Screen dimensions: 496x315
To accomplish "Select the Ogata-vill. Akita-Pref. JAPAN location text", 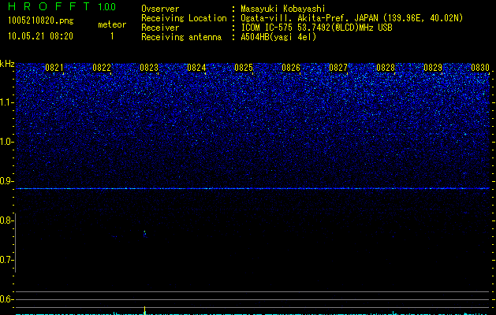I will (x=352, y=18).
